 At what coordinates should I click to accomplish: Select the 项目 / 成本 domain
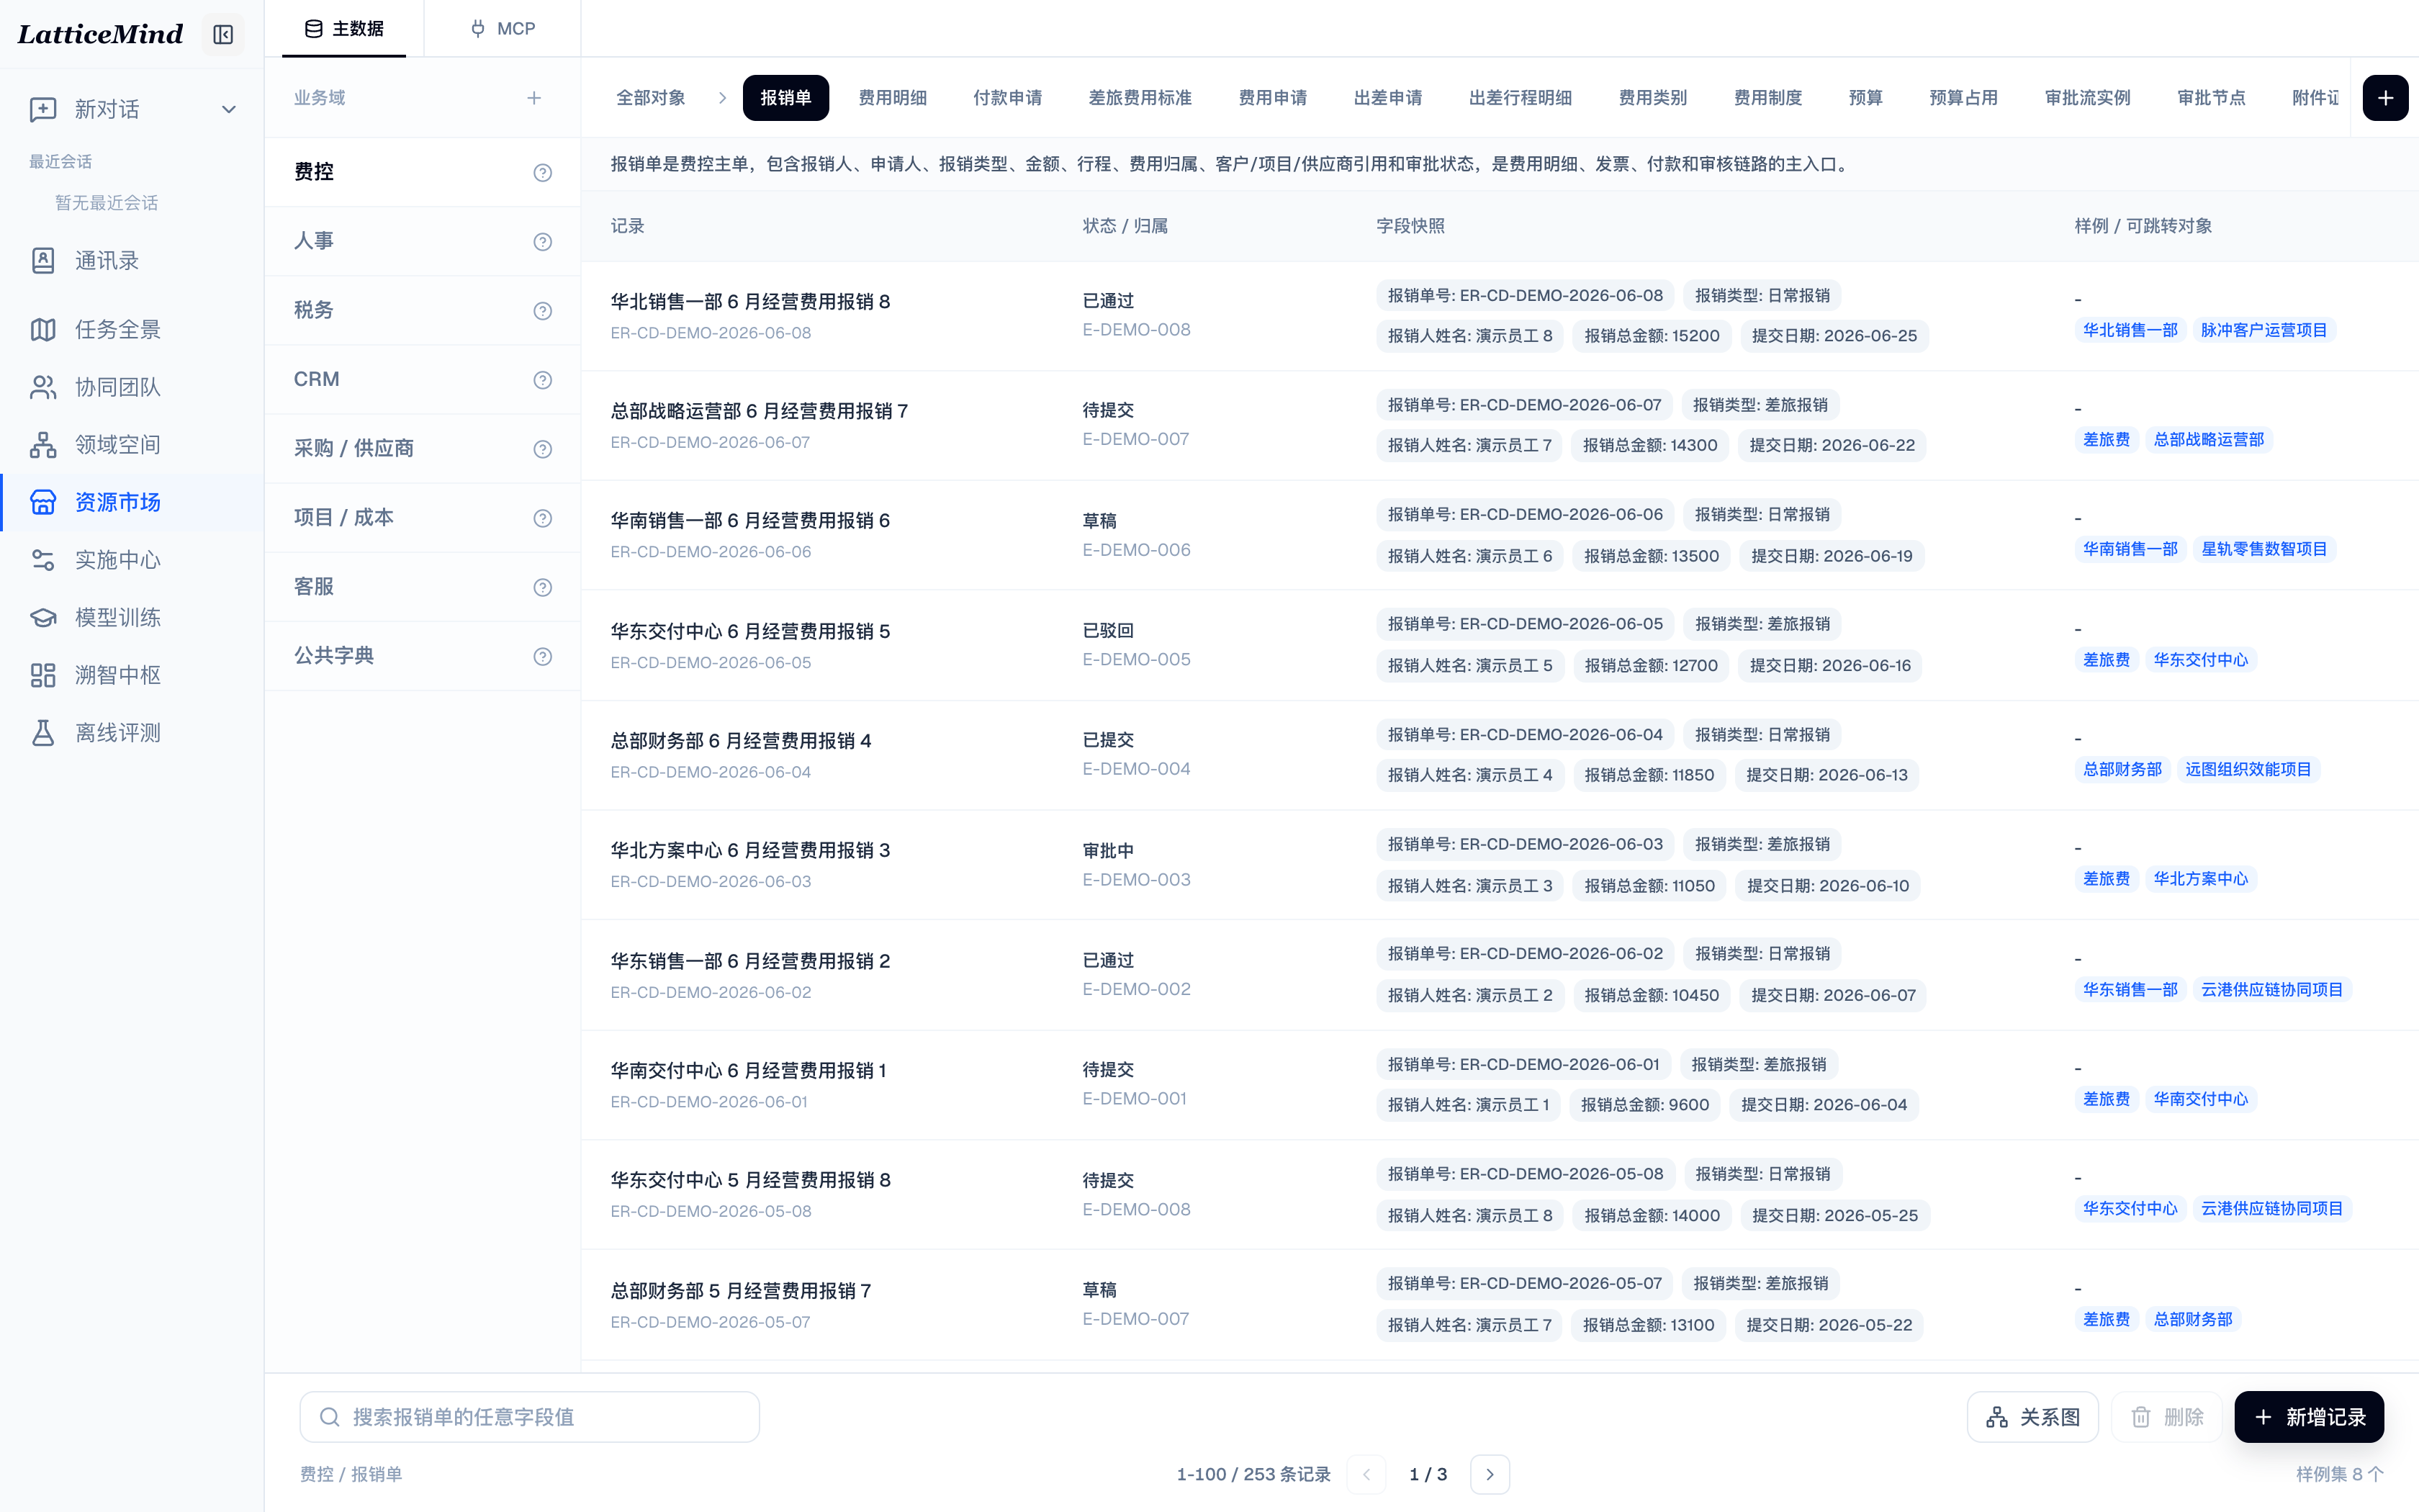coord(423,518)
